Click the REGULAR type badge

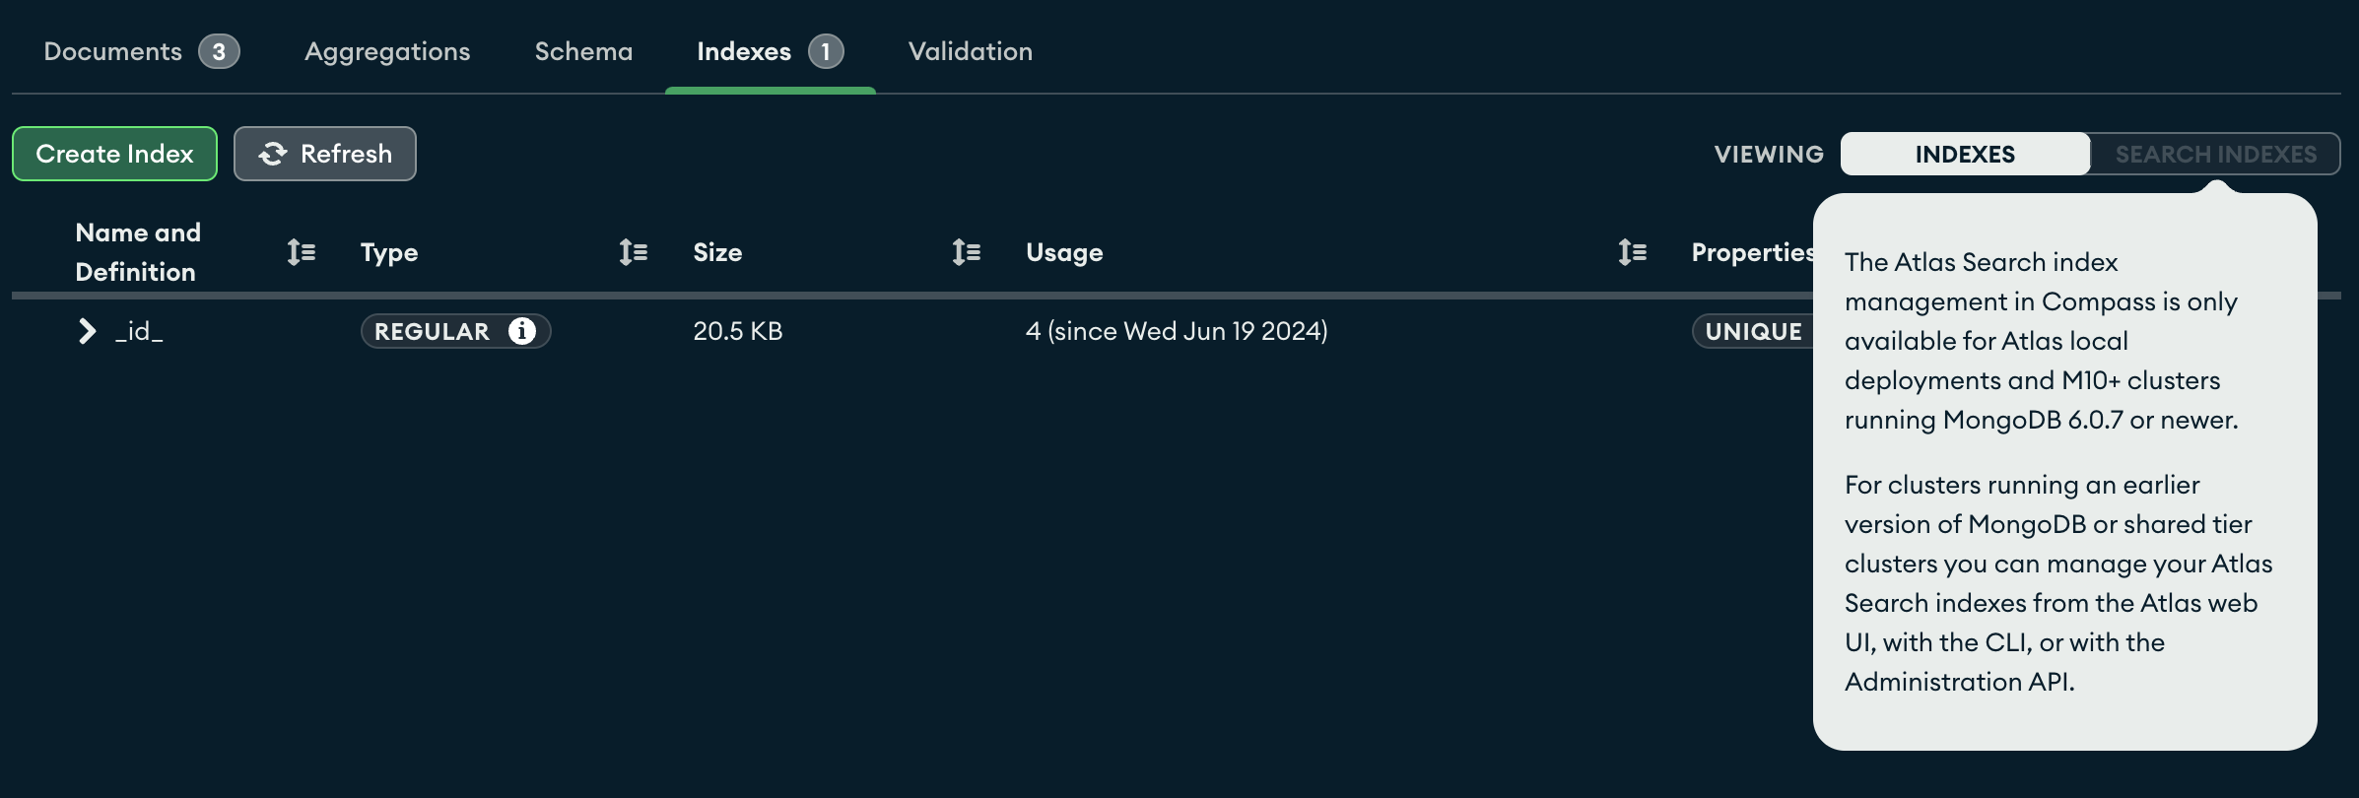pyautogui.click(x=432, y=331)
